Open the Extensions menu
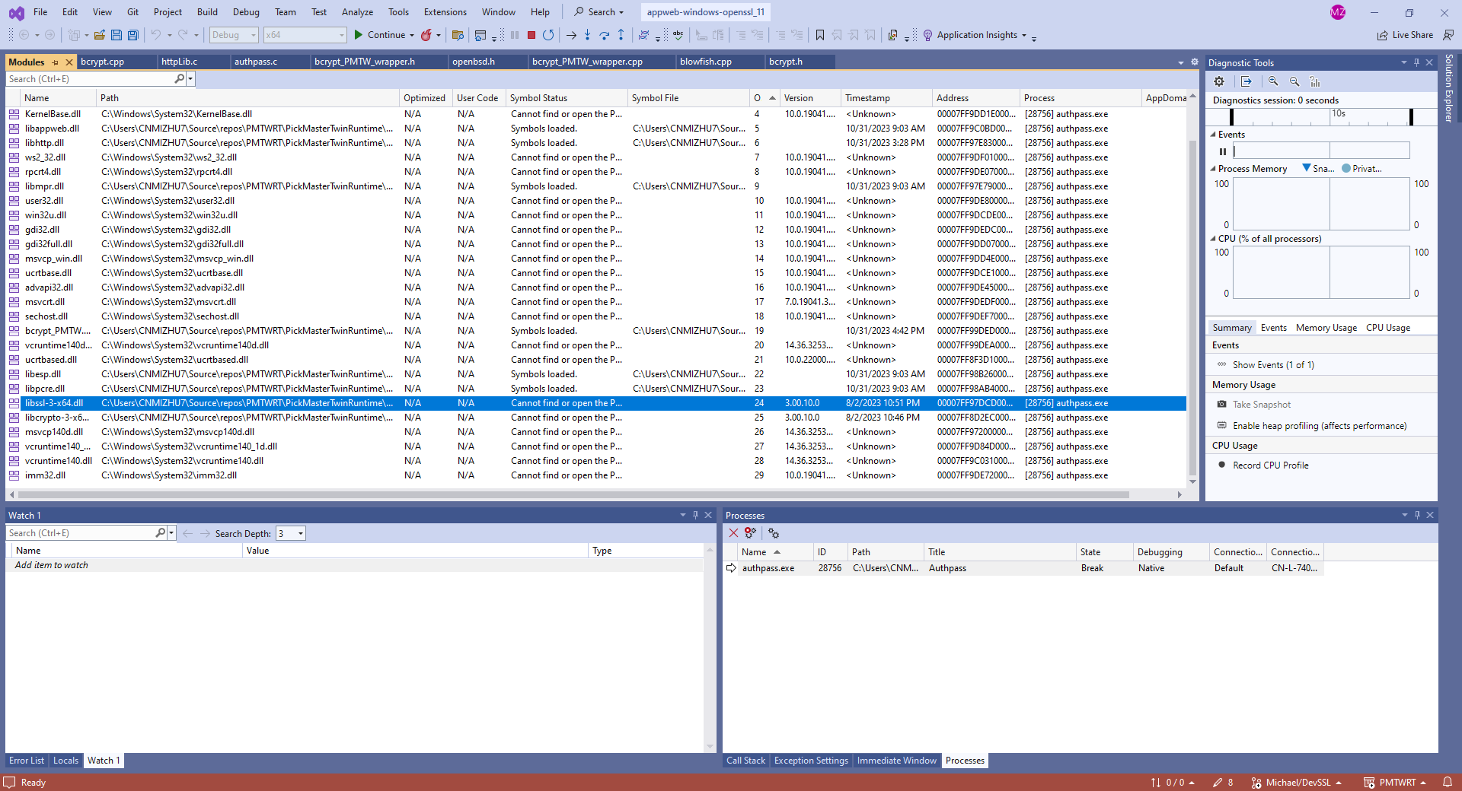 (445, 12)
